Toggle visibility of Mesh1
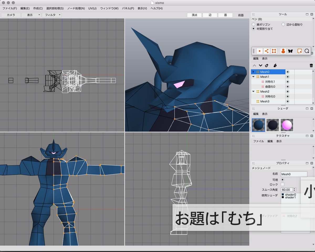 pos(287,77)
